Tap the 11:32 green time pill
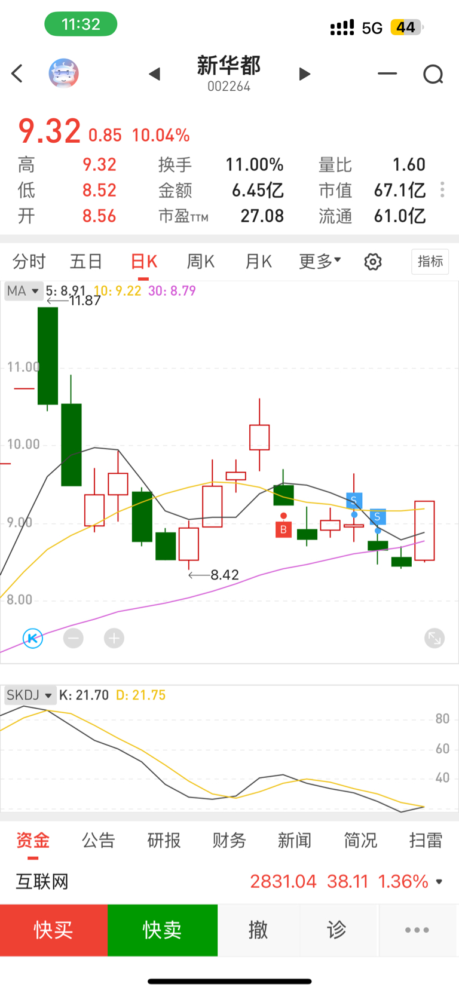Screen dimensions: 459x993 coord(81,24)
